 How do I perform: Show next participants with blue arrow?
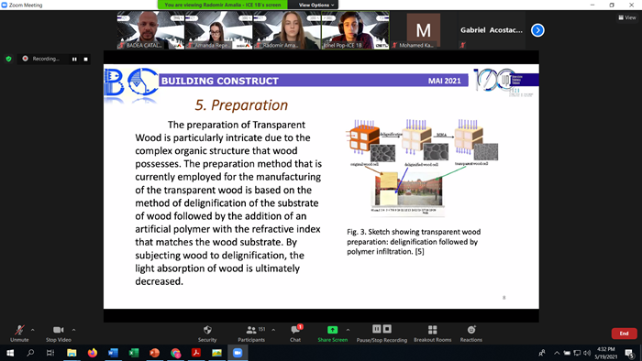(537, 30)
